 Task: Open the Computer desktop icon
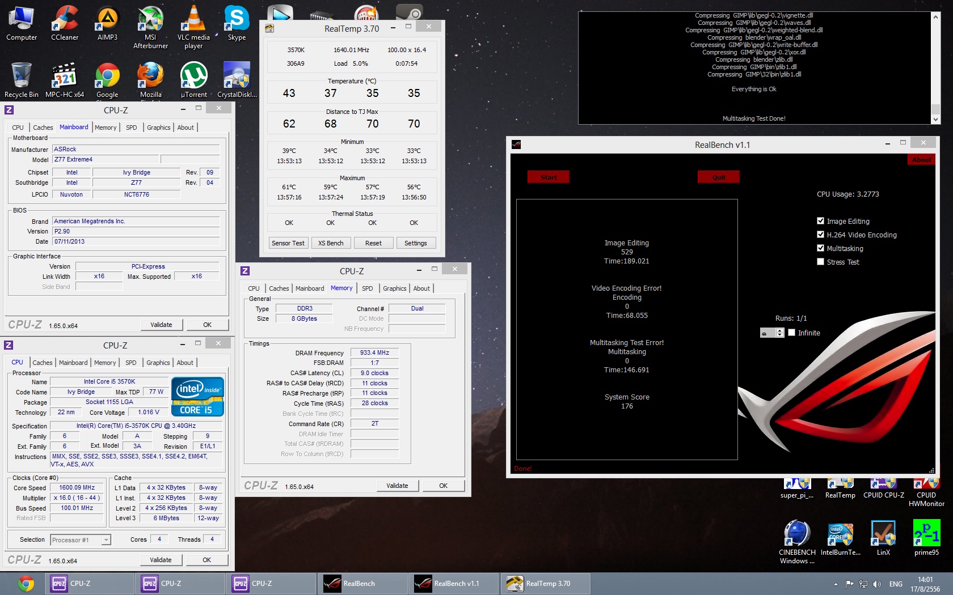(x=22, y=24)
